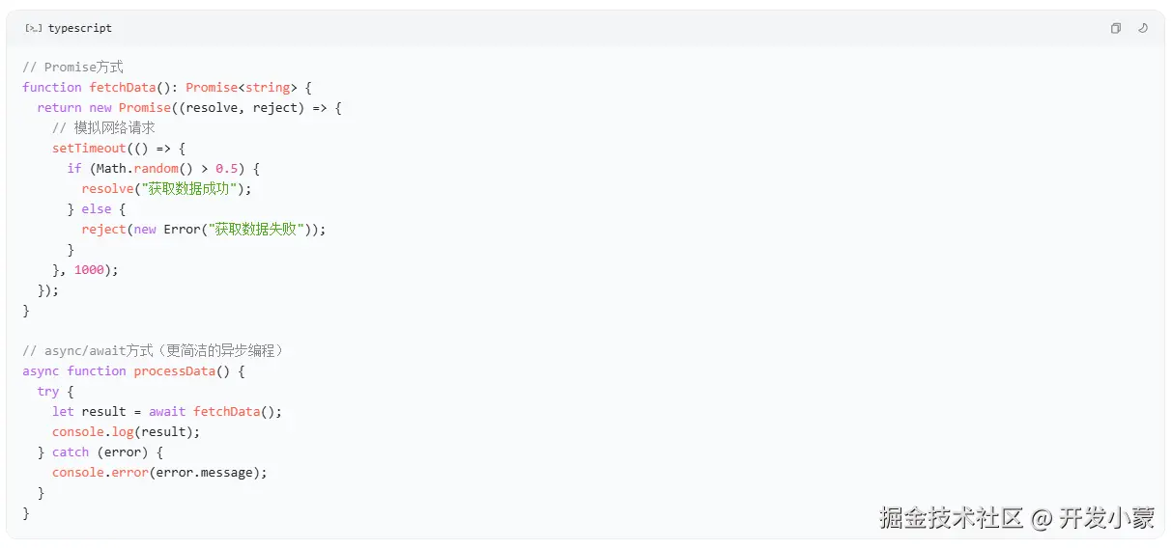Click the 1000 timeout value
Viewport: 1172px width, 548px height.
pos(89,270)
